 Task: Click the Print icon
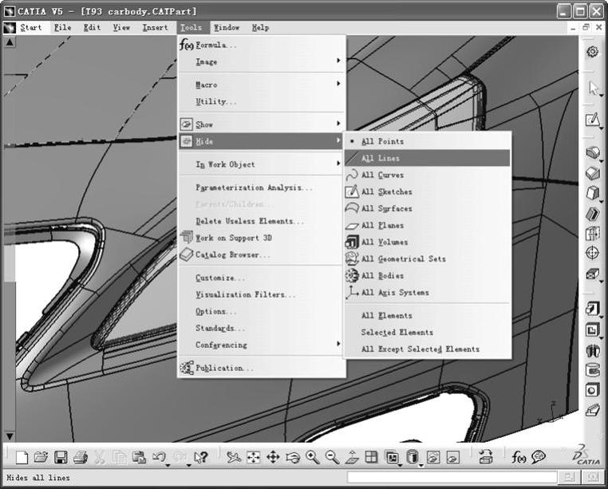coord(81,457)
